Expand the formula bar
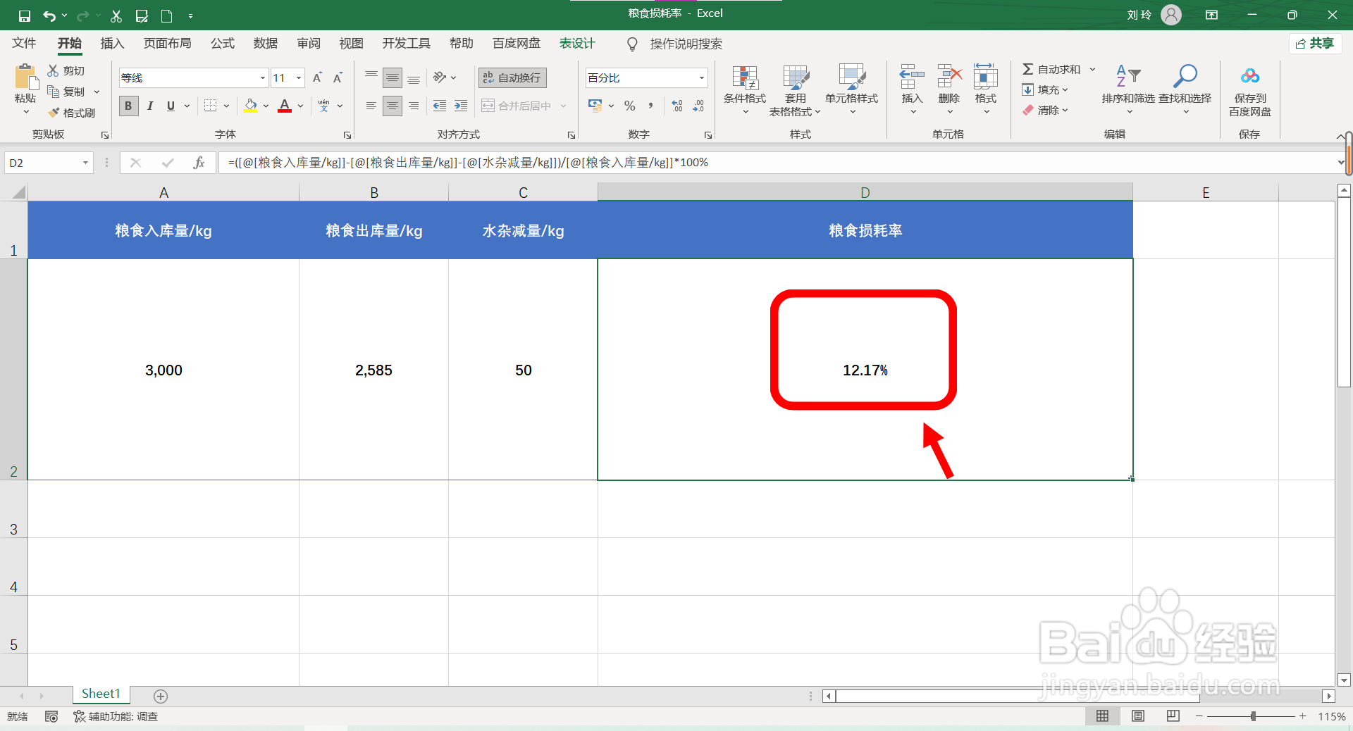 [x=1340, y=163]
